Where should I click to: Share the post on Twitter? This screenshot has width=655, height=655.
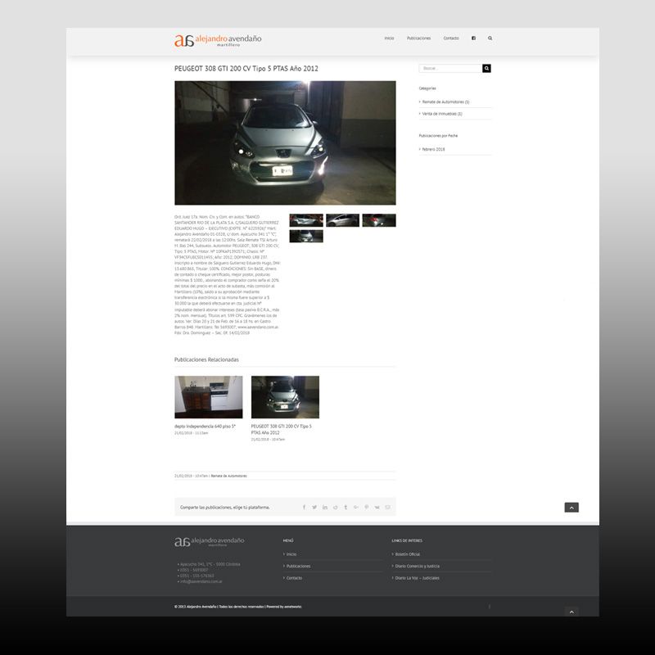pos(314,507)
